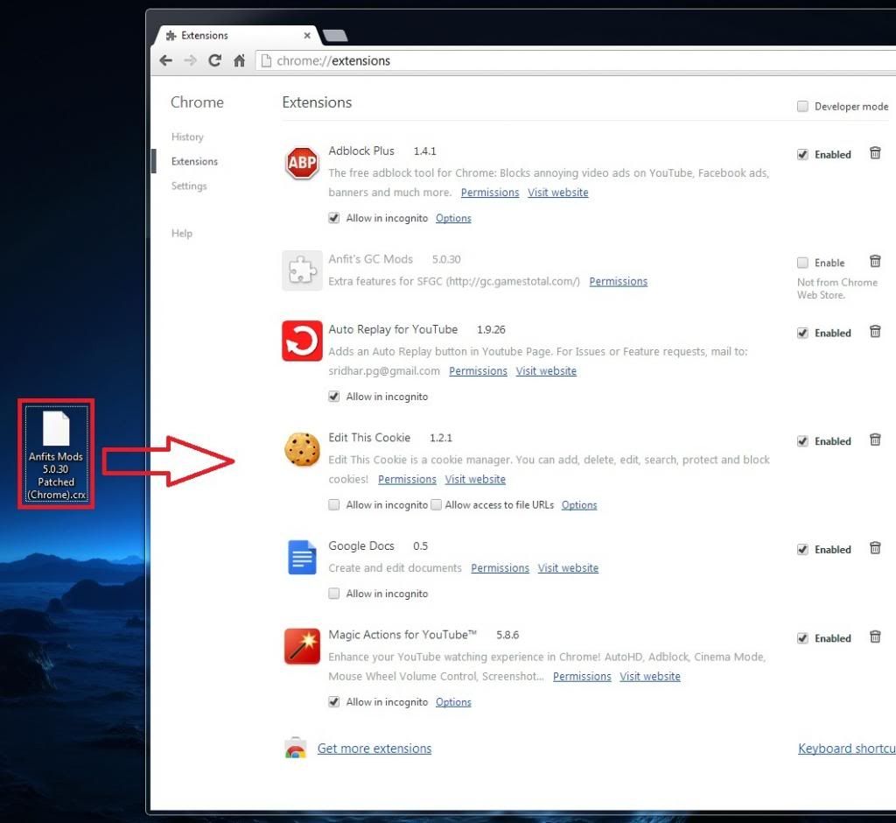Check Allow in incognito for Edit This Cookie
The image size is (896, 823).
click(333, 504)
